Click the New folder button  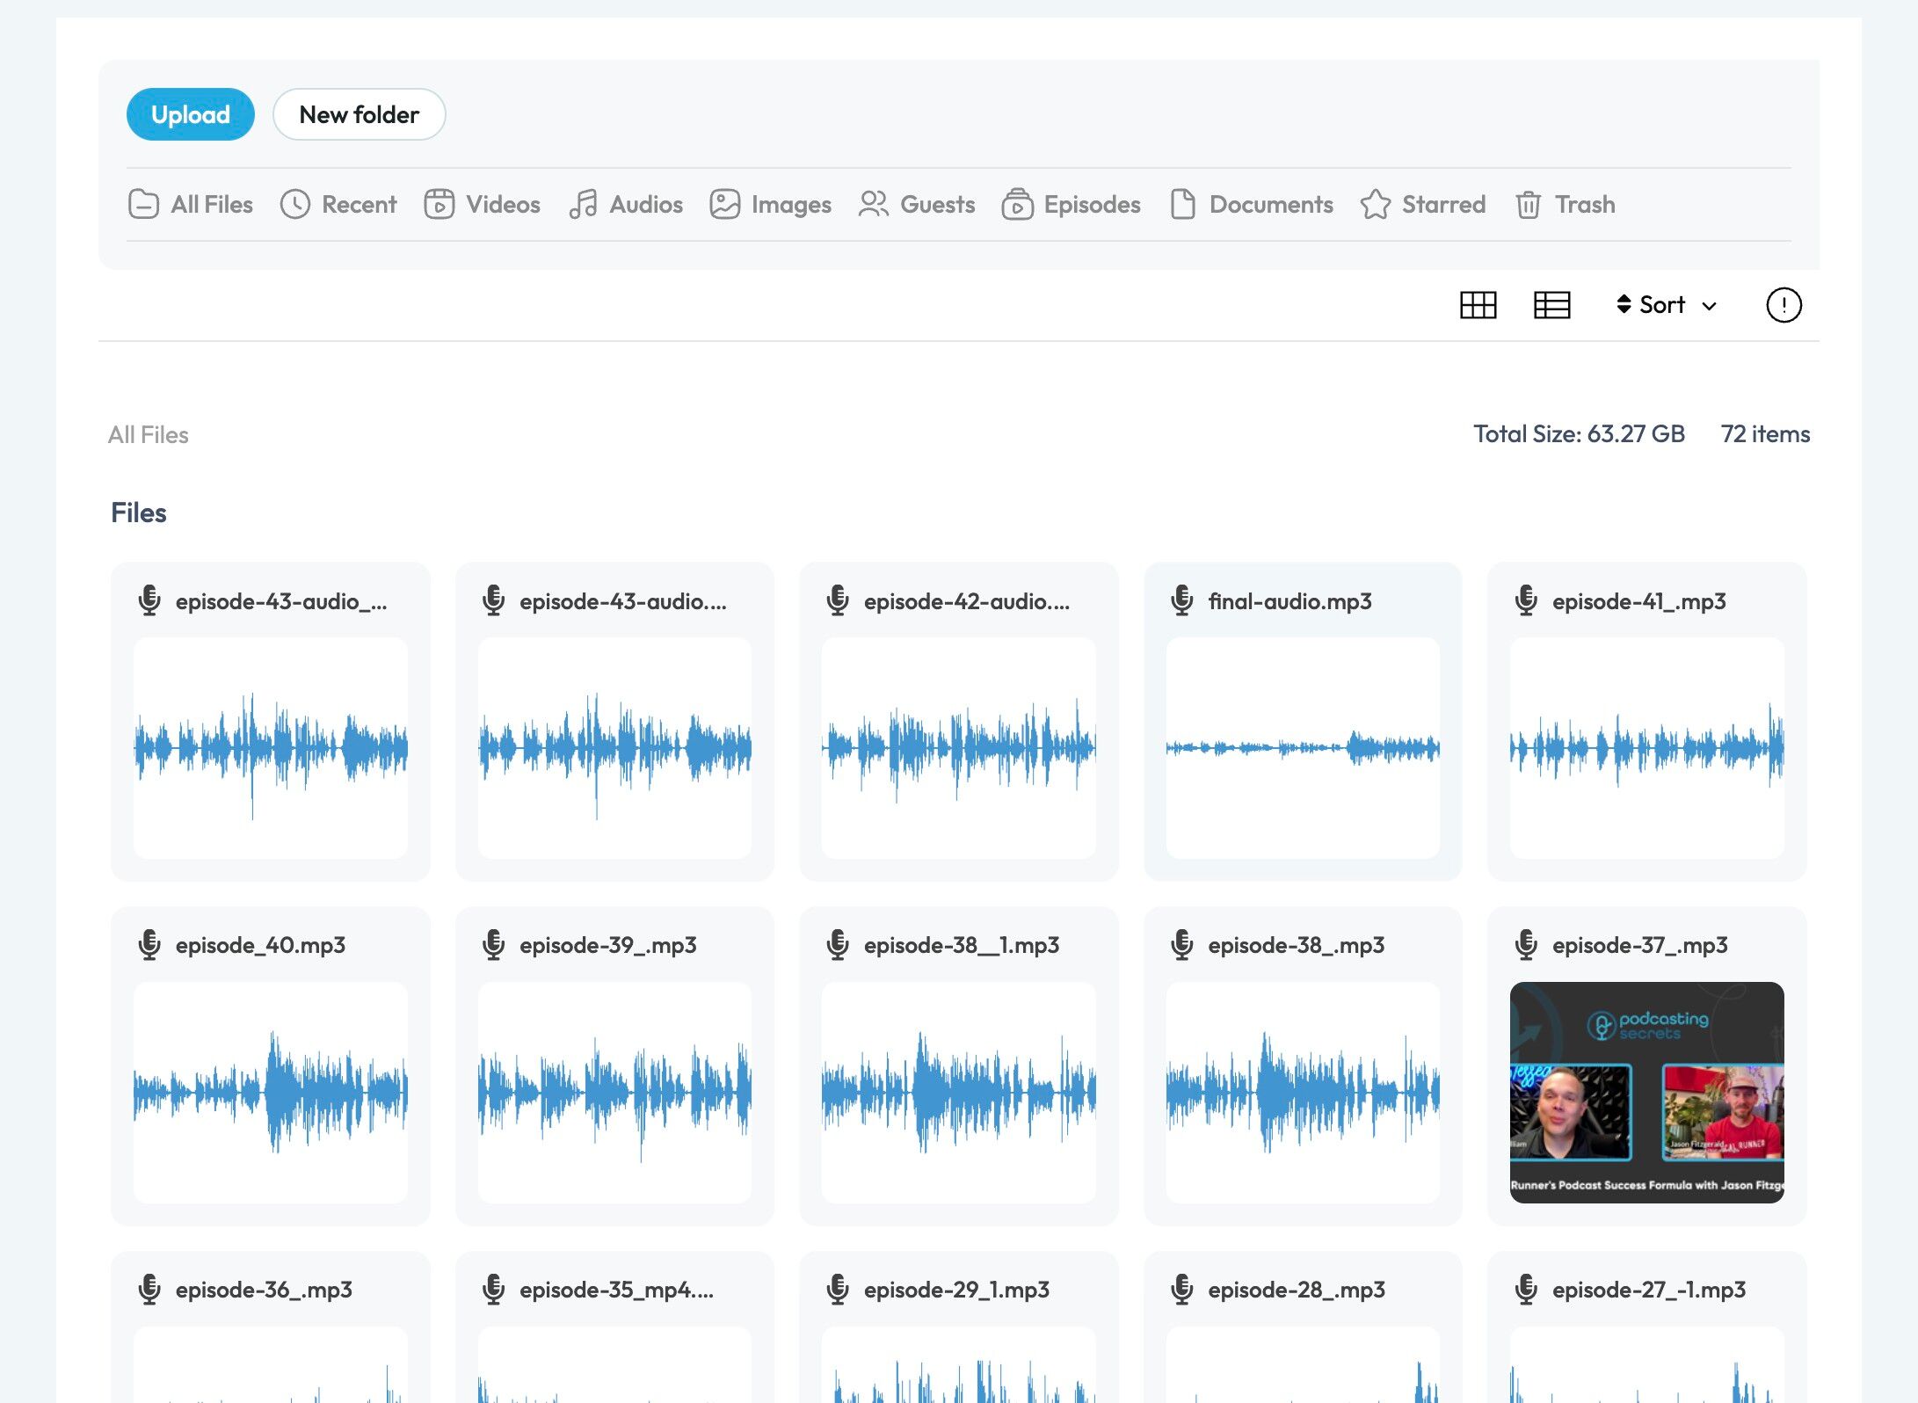click(359, 114)
